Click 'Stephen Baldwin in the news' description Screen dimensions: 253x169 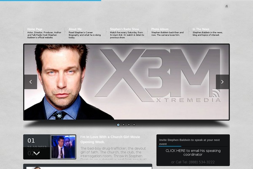(x=207, y=34)
